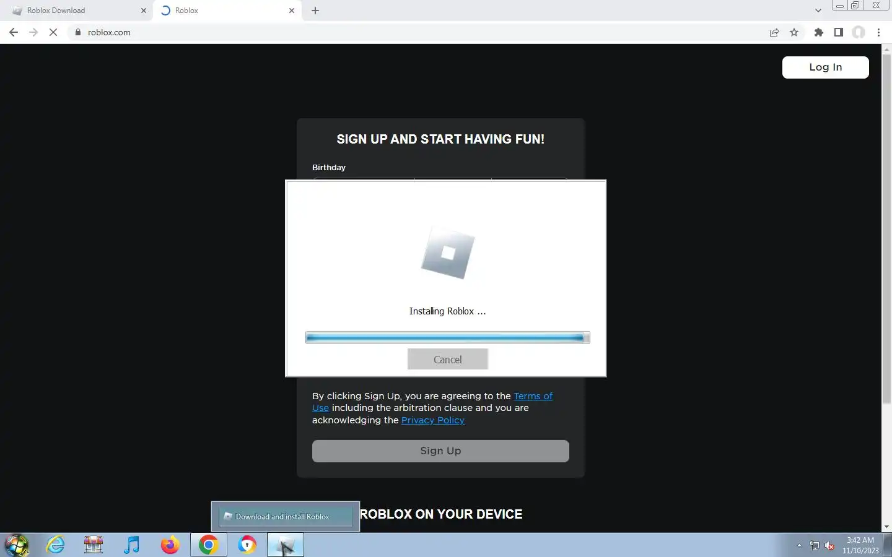Go forward in browser history
Image resolution: width=892 pixels, height=557 pixels.
(x=33, y=32)
